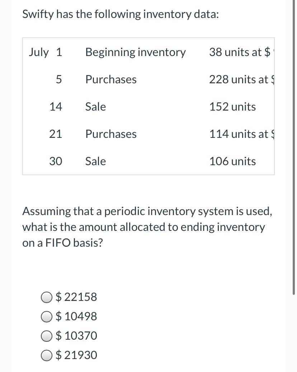Click the Beginning inventory row label
Screen dimensions: 297x372
click(x=136, y=52)
